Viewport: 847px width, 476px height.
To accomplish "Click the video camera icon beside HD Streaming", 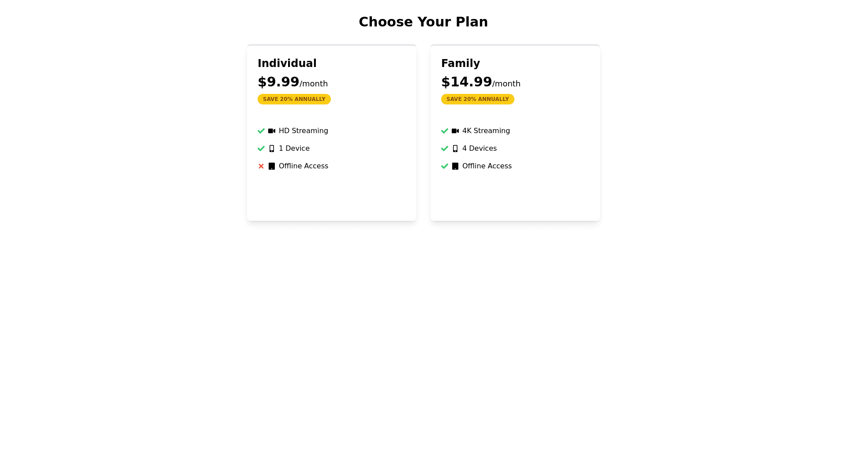I will click(x=272, y=131).
